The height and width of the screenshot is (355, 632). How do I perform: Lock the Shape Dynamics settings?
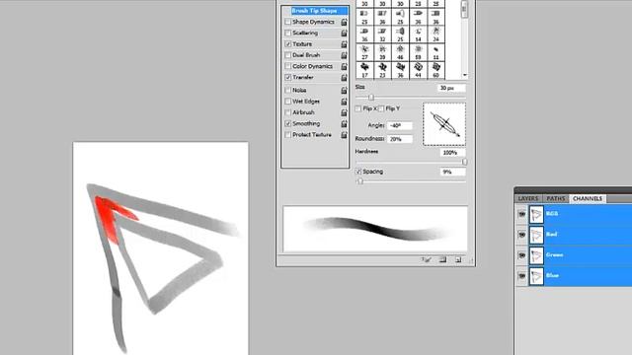click(344, 22)
